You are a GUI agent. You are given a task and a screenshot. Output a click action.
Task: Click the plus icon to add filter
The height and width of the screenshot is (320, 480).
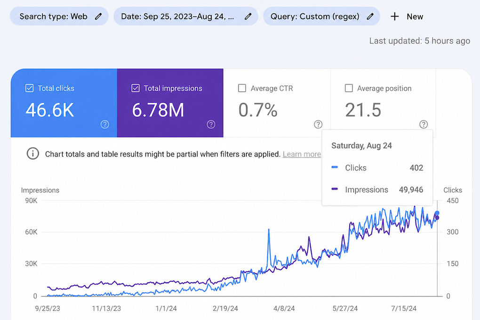tap(395, 16)
